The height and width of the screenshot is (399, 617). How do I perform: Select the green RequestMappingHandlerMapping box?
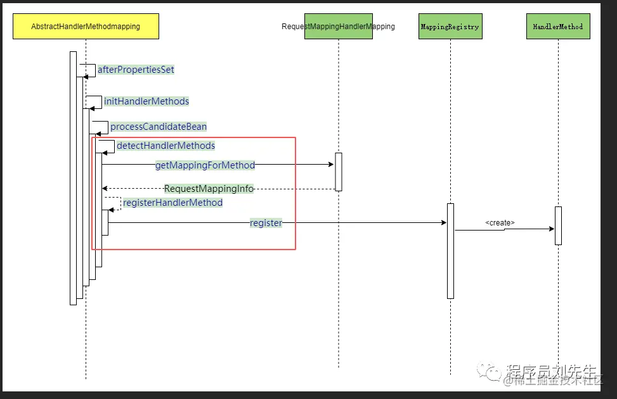339,27
